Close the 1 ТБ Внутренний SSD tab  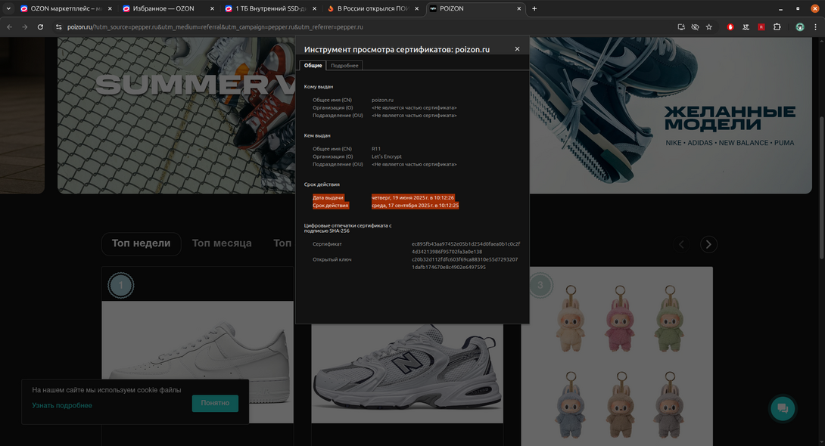click(x=314, y=8)
